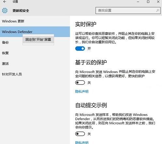
Task: Enable the 自动提交示例 toggle
Action: tap(80, 134)
